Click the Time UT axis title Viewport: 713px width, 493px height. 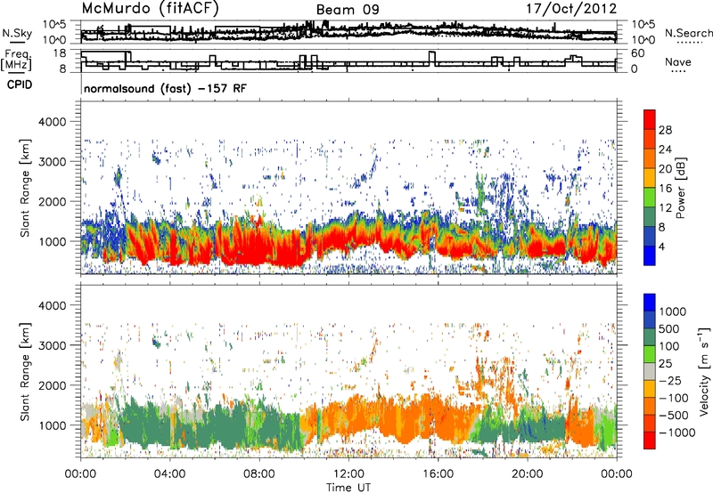coord(348,487)
